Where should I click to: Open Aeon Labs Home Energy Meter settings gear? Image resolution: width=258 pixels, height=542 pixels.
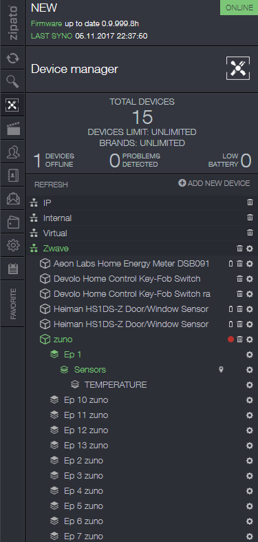point(249,264)
